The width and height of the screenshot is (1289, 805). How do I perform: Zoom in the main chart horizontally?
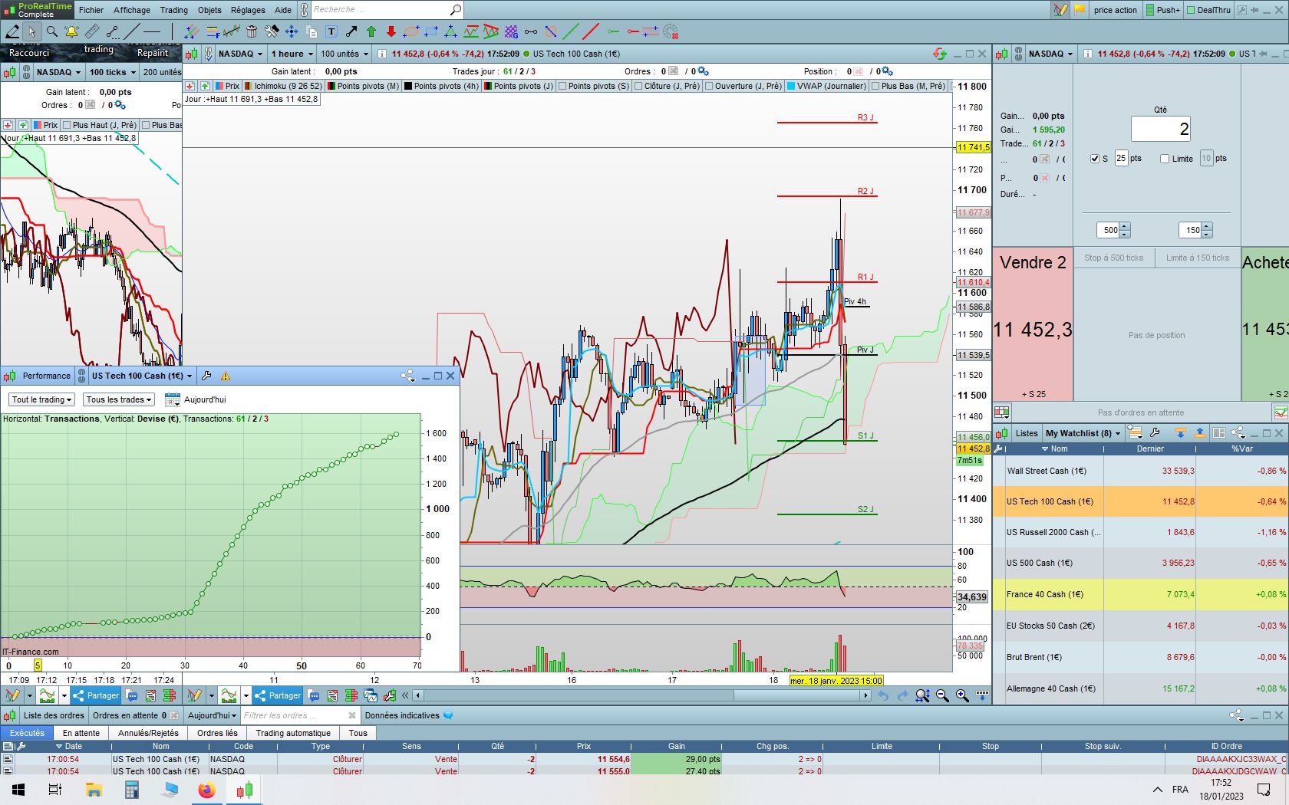[962, 695]
